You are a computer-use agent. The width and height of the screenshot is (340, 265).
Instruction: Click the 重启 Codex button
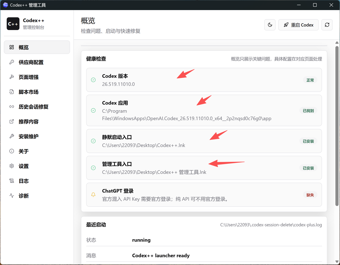(x=298, y=25)
